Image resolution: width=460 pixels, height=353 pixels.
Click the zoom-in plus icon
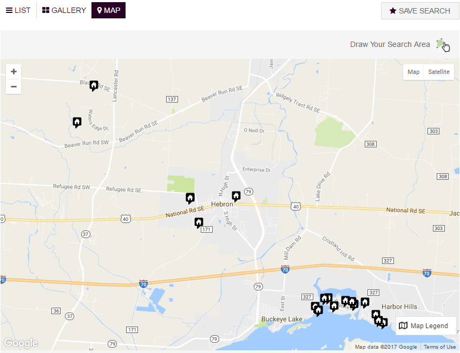14,71
